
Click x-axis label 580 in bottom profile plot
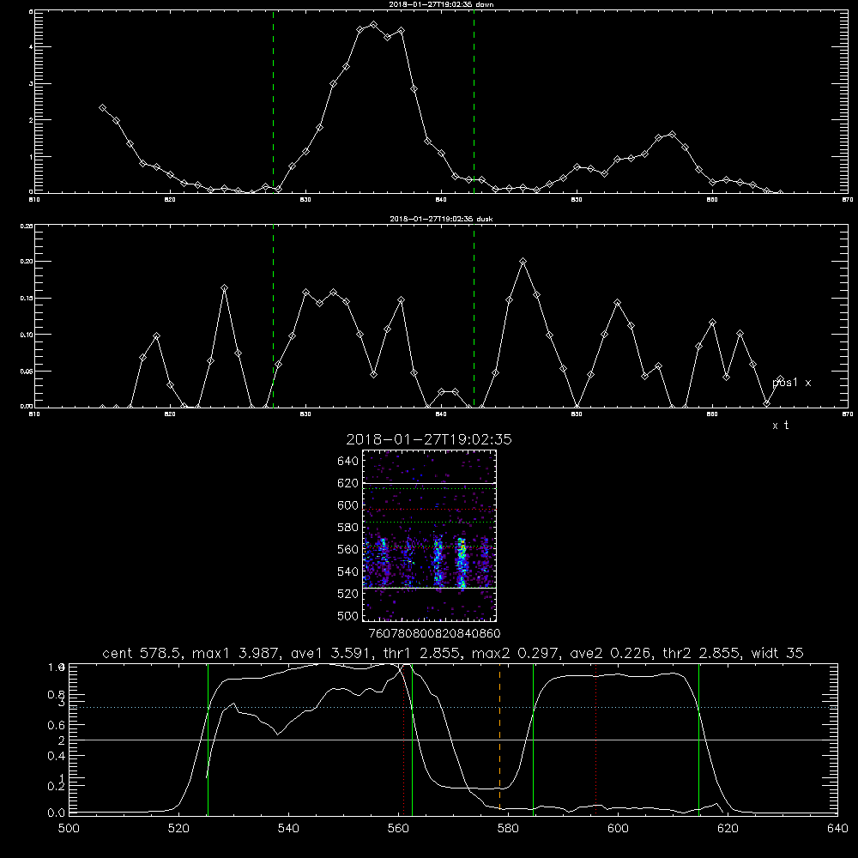click(508, 829)
